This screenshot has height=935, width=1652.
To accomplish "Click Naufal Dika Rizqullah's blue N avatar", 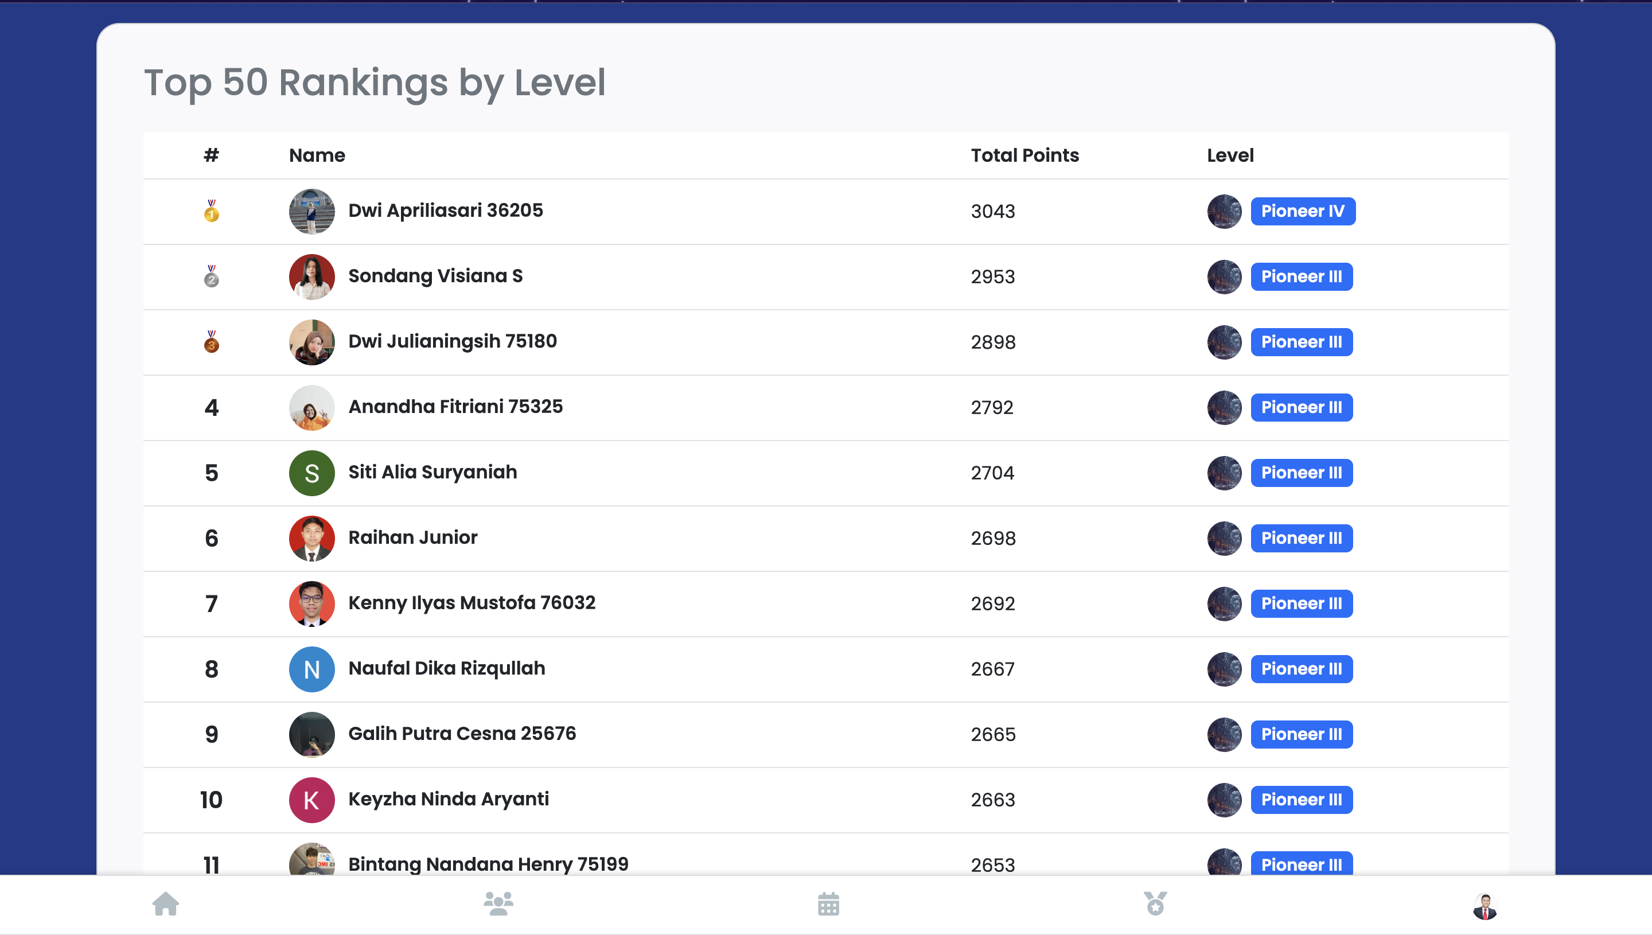I will [x=312, y=669].
